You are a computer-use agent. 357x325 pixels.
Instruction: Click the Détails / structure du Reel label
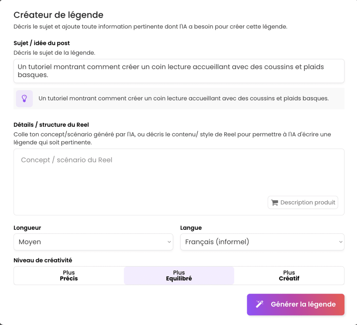click(51, 125)
